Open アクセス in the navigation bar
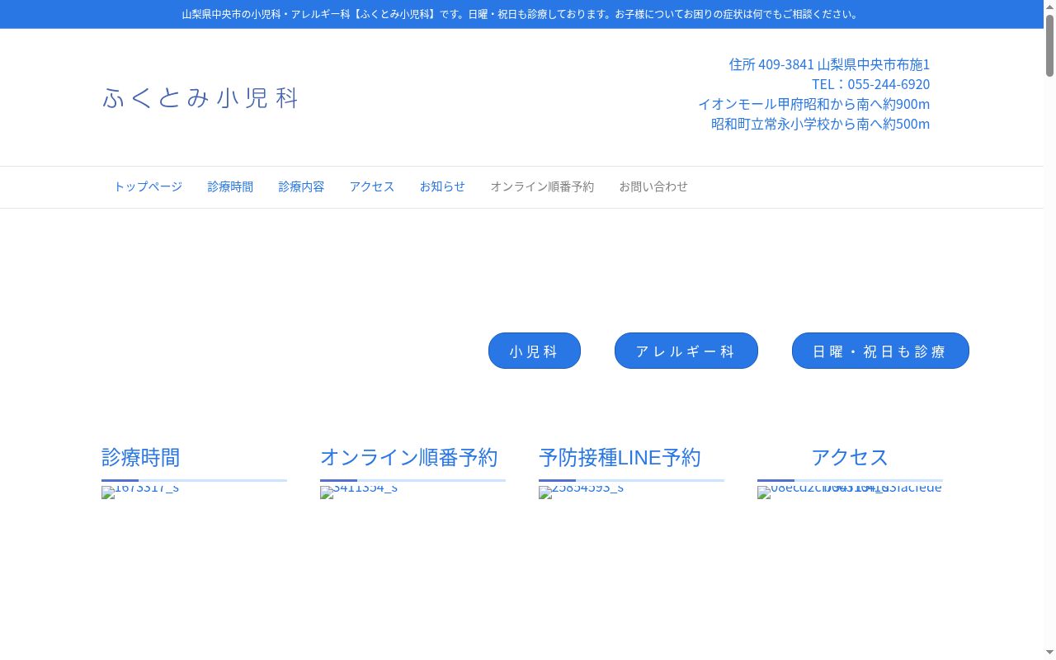This screenshot has height=660, width=1056. pos(372,186)
